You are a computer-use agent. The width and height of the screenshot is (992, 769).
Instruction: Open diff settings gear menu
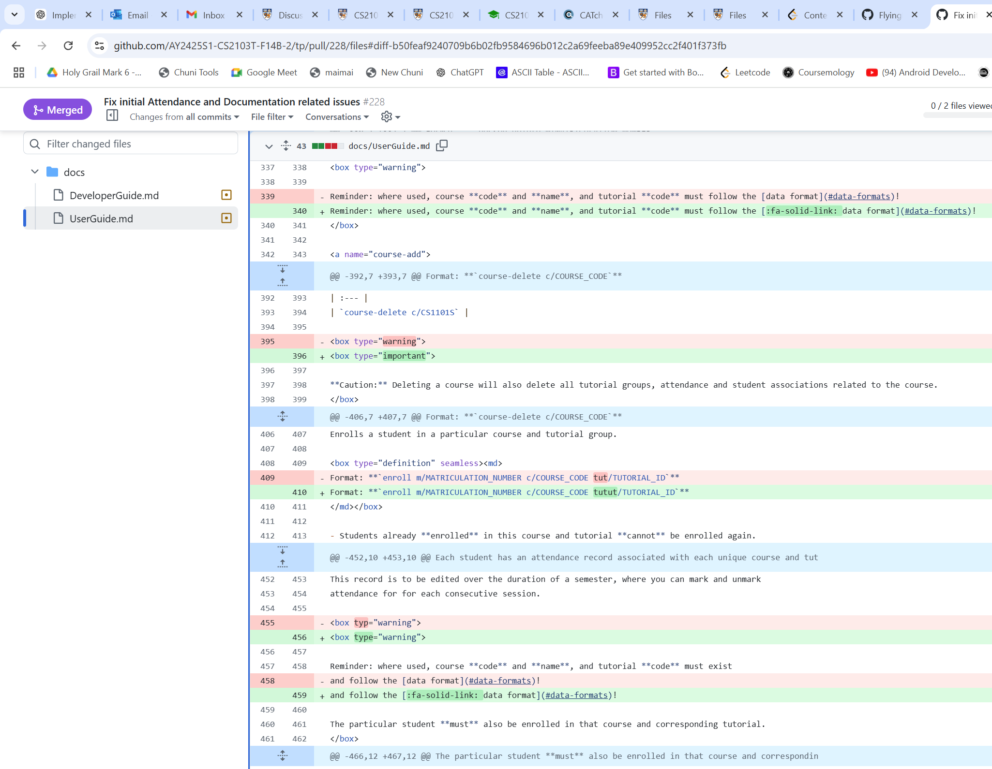click(390, 116)
